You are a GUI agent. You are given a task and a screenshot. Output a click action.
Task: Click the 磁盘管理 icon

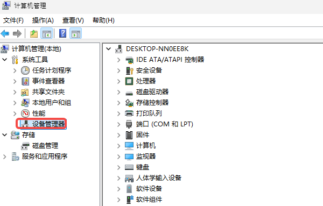pyautogui.click(x=25, y=146)
